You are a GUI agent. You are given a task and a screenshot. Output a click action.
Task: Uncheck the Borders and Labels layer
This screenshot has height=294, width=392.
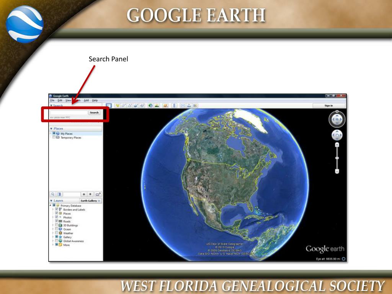tap(57, 209)
